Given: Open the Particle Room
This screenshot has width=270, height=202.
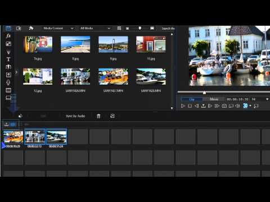Looking at the screenshot, I should pyautogui.click(x=8, y=52).
